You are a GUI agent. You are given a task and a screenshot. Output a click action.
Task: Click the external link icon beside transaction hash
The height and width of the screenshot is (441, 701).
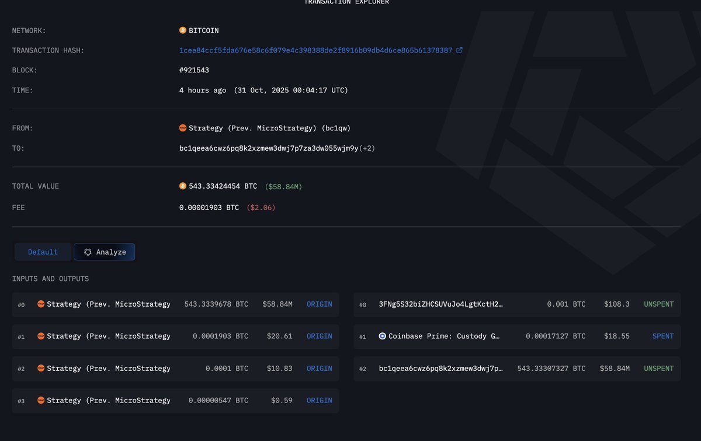[459, 50]
